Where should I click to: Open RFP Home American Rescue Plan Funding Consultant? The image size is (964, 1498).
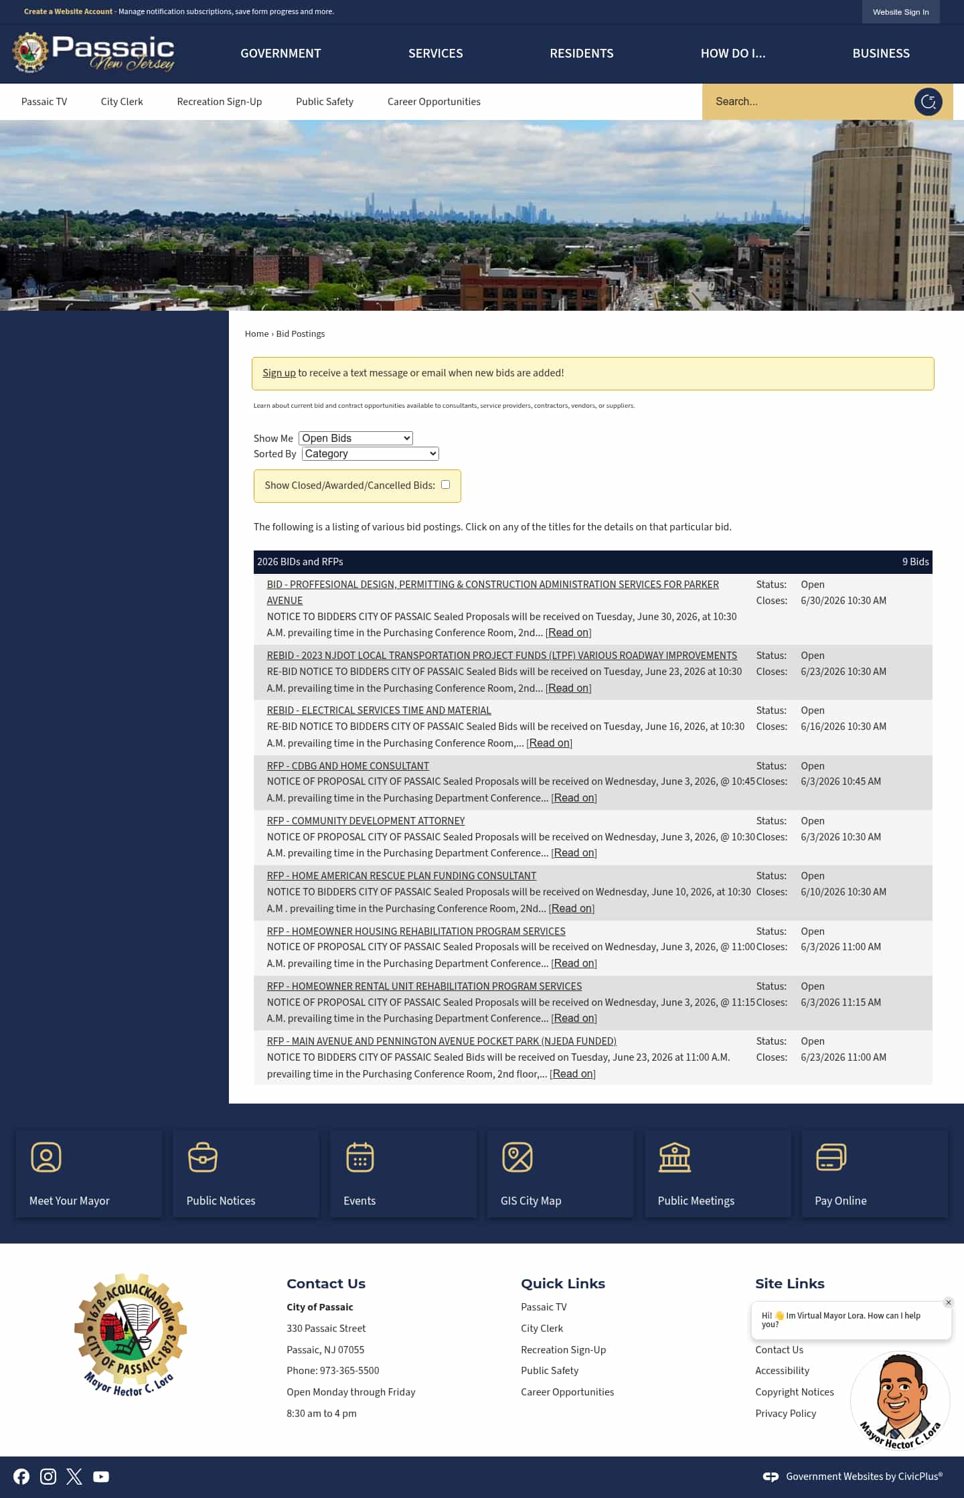402,876
